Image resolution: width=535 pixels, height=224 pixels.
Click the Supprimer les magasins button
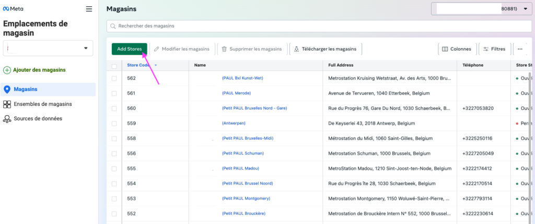pos(252,49)
